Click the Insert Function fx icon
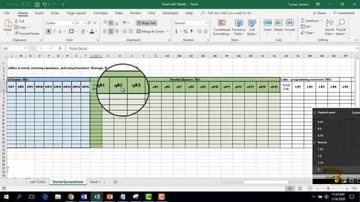The height and width of the screenshot is (202, 360). tap(60, 48)
